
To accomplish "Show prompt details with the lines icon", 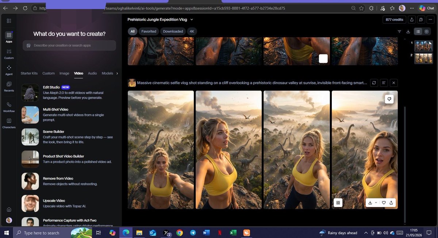I will click(x=384, y=83).
